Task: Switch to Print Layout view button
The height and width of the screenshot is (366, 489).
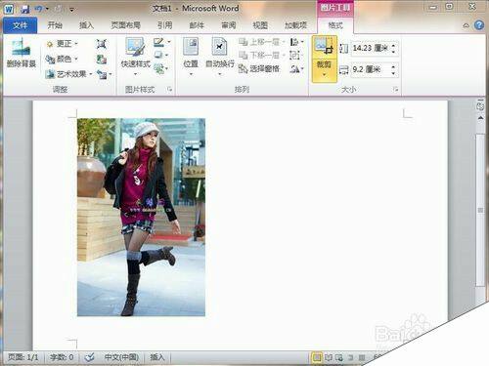Action: click(x=317, y=357)
